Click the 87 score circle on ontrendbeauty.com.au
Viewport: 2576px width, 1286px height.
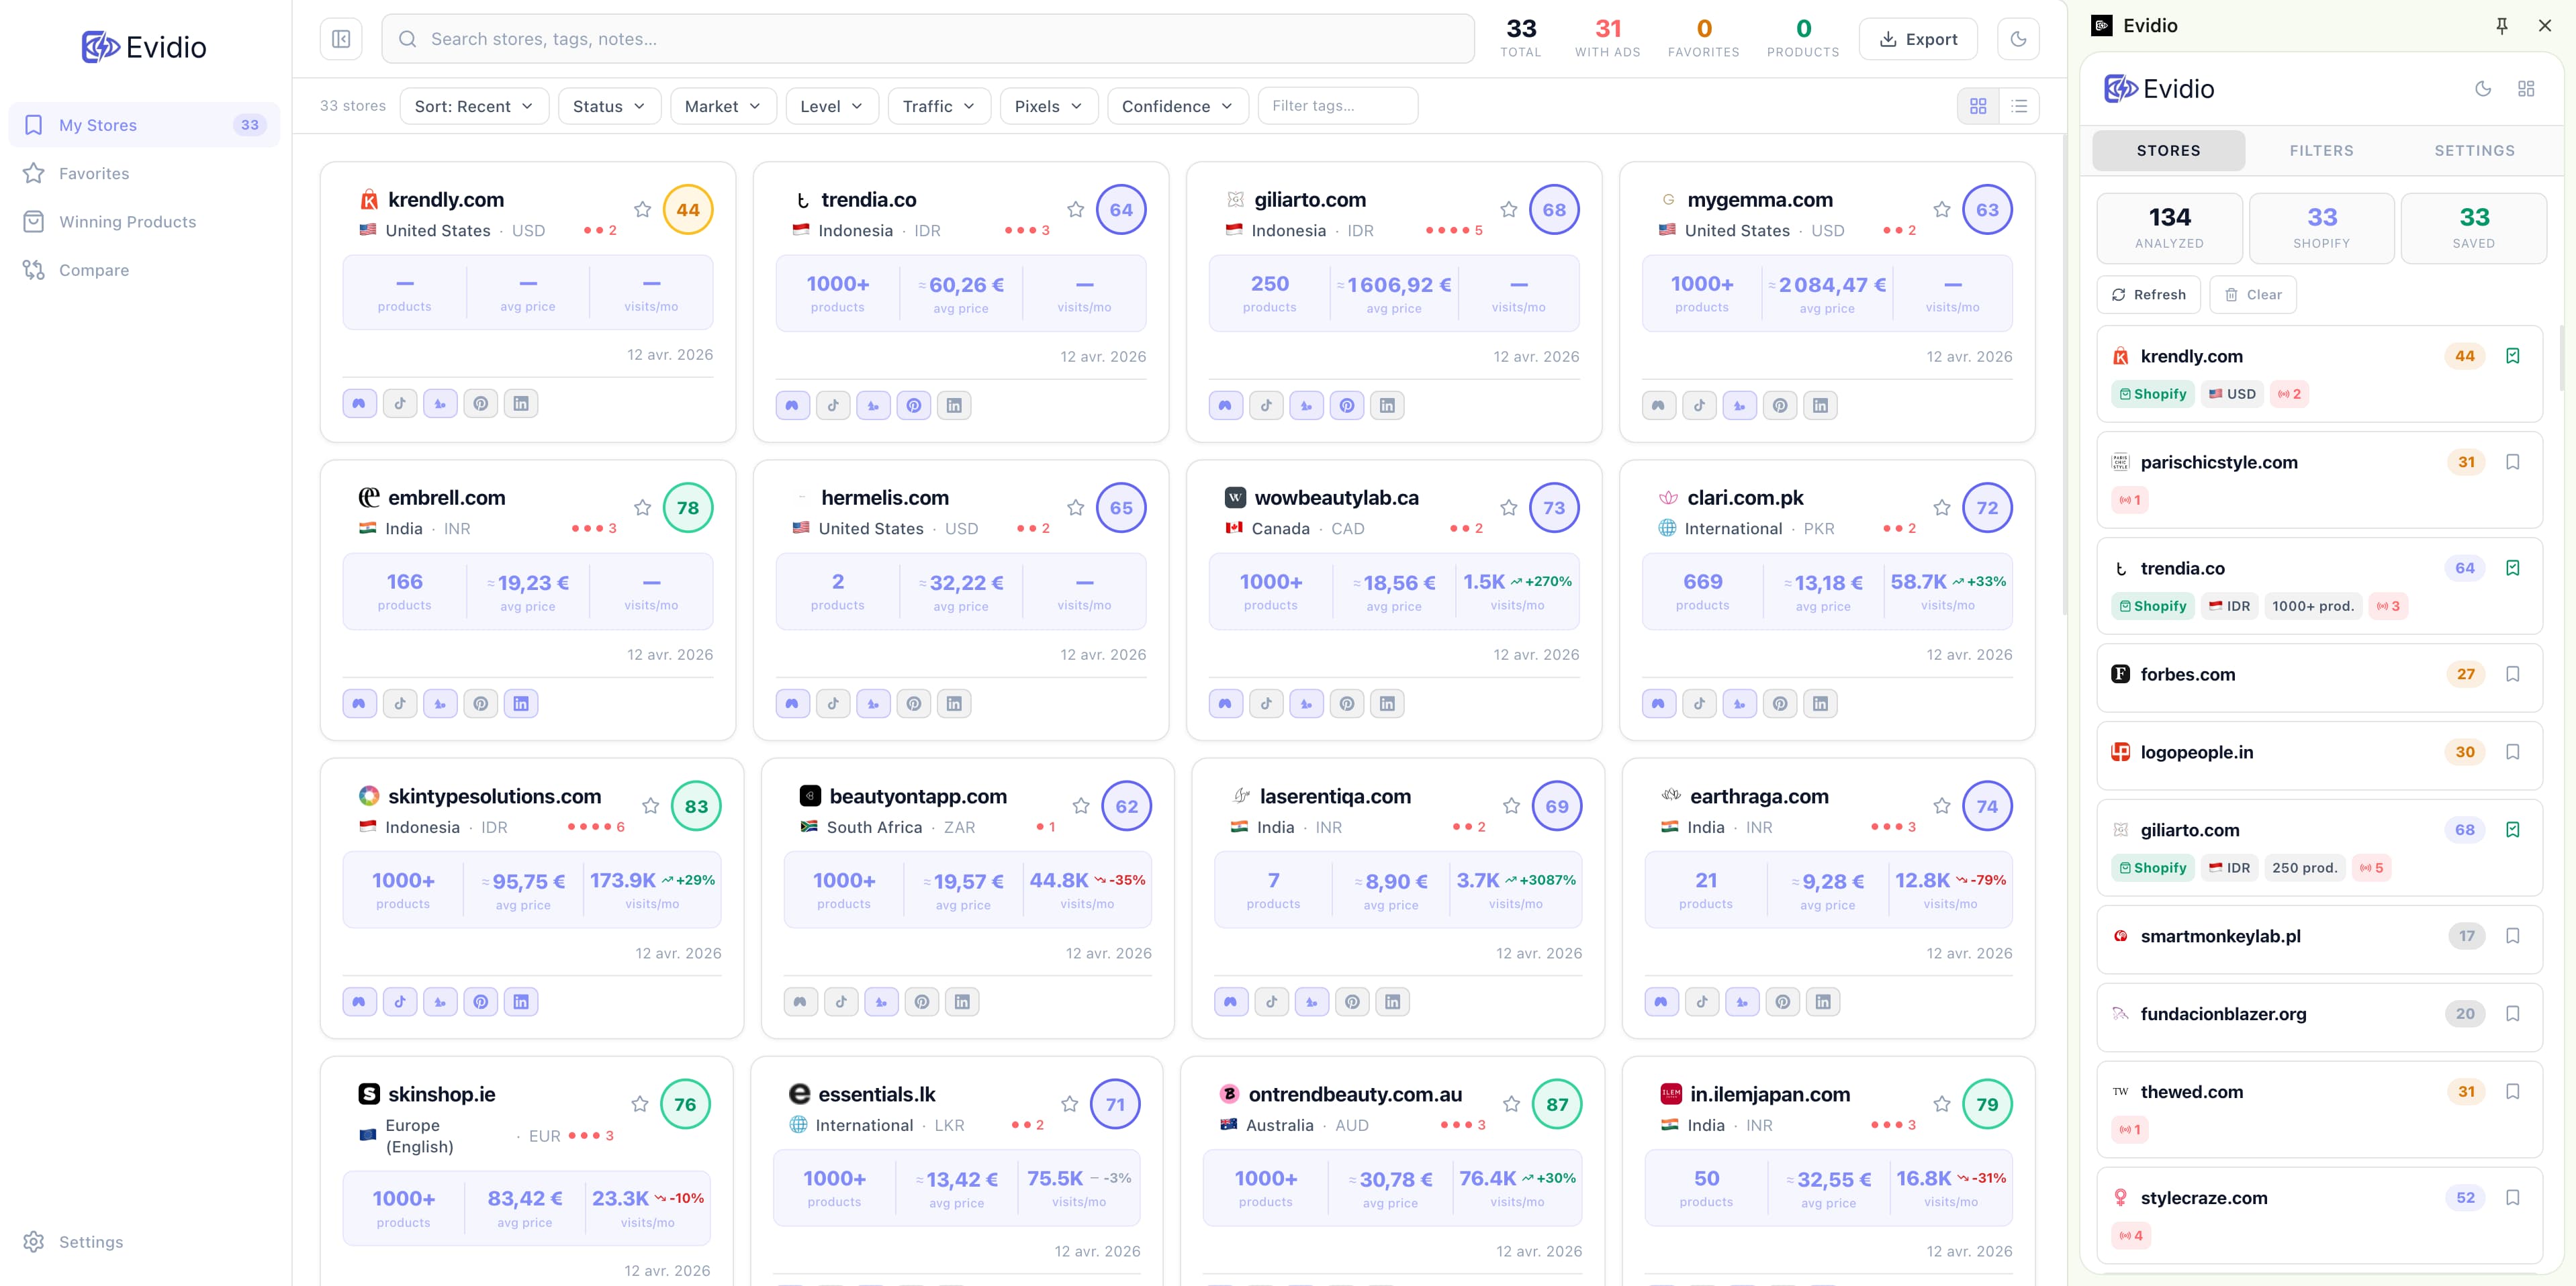pos(1556,1104)
